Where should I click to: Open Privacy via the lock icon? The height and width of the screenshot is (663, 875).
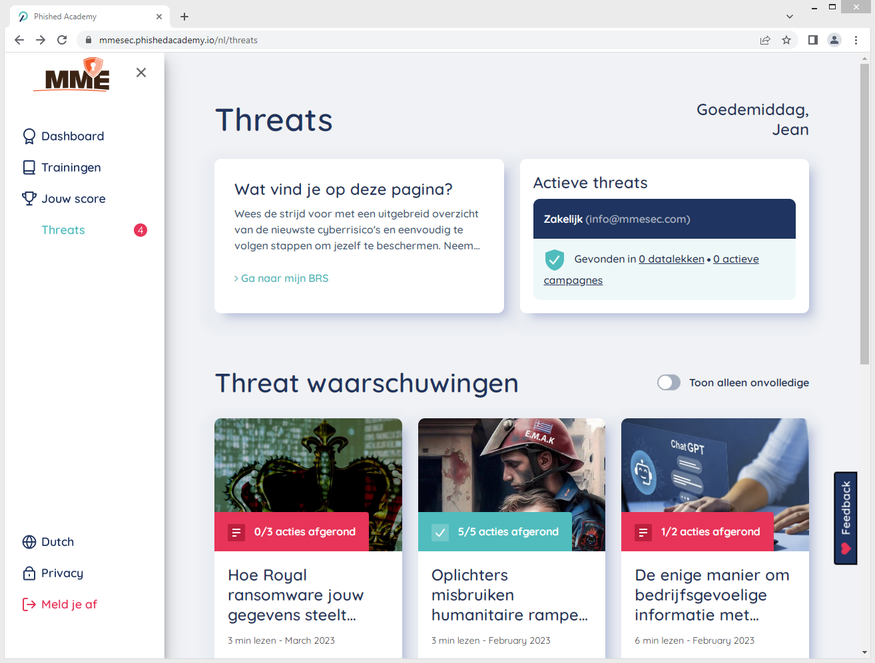29,573
